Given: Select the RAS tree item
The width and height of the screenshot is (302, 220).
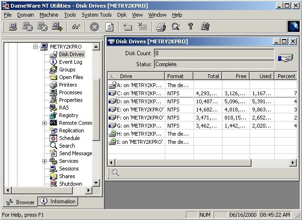Looking at the screenshot, I should 64,108.
